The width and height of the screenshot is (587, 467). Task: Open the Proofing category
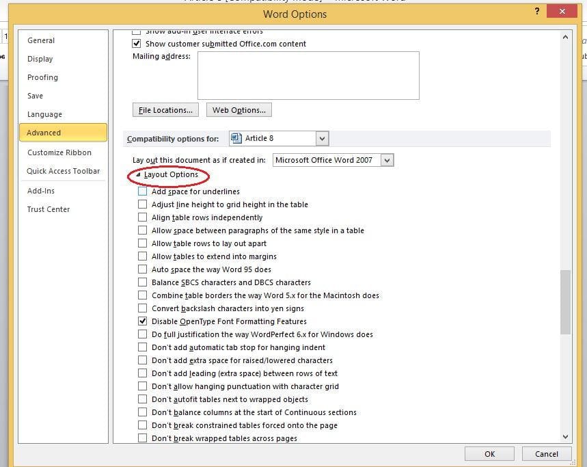(x=42, y=77)
